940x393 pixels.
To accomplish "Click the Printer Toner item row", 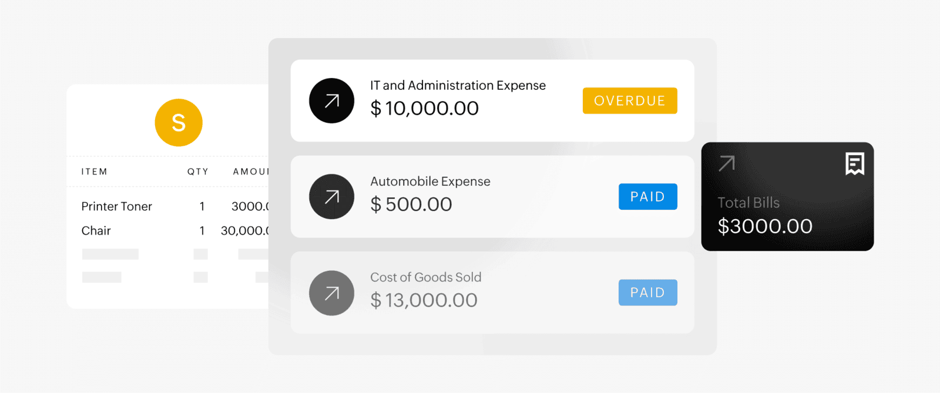I will point(117,206).
